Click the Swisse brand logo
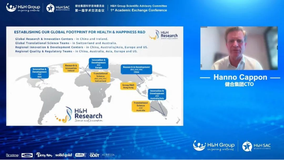The image size is (284, 160). pos(27,155)
